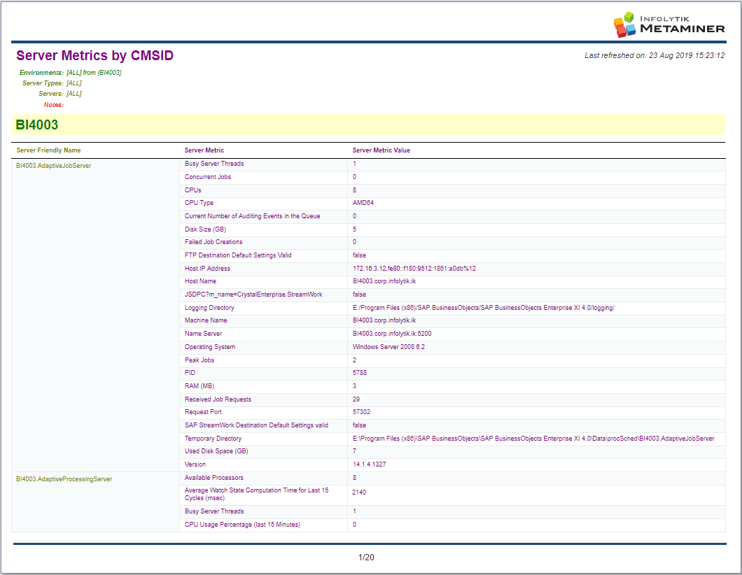This screenshot has height=575, width=742.
Task: Click the "Server Metric" column header
Action: click(204, 150)
